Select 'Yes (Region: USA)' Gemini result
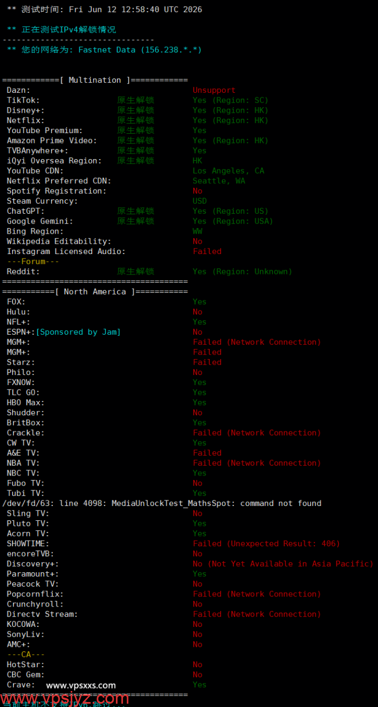 point(233,221)
